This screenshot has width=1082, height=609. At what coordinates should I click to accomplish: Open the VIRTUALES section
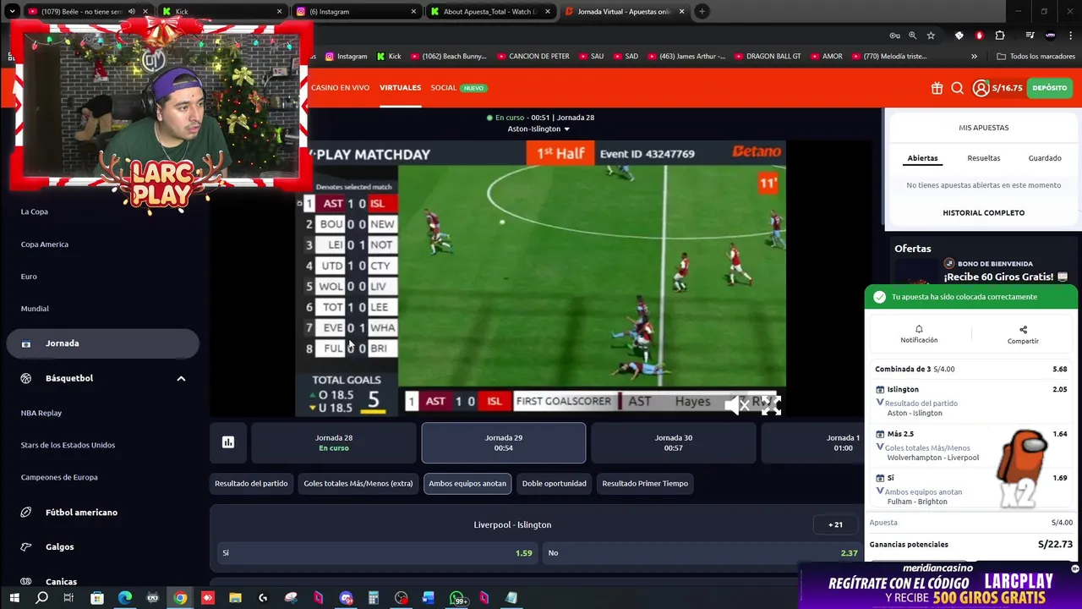[x=400, y=88]
